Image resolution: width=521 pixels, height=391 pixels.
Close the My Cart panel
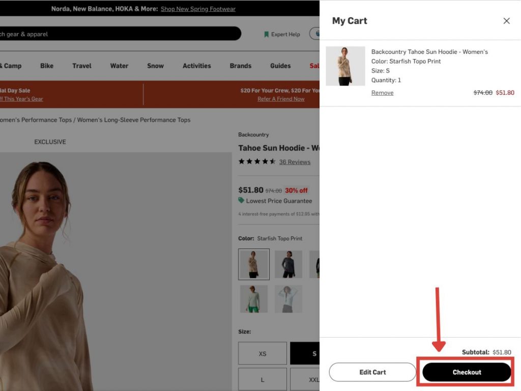506,21
